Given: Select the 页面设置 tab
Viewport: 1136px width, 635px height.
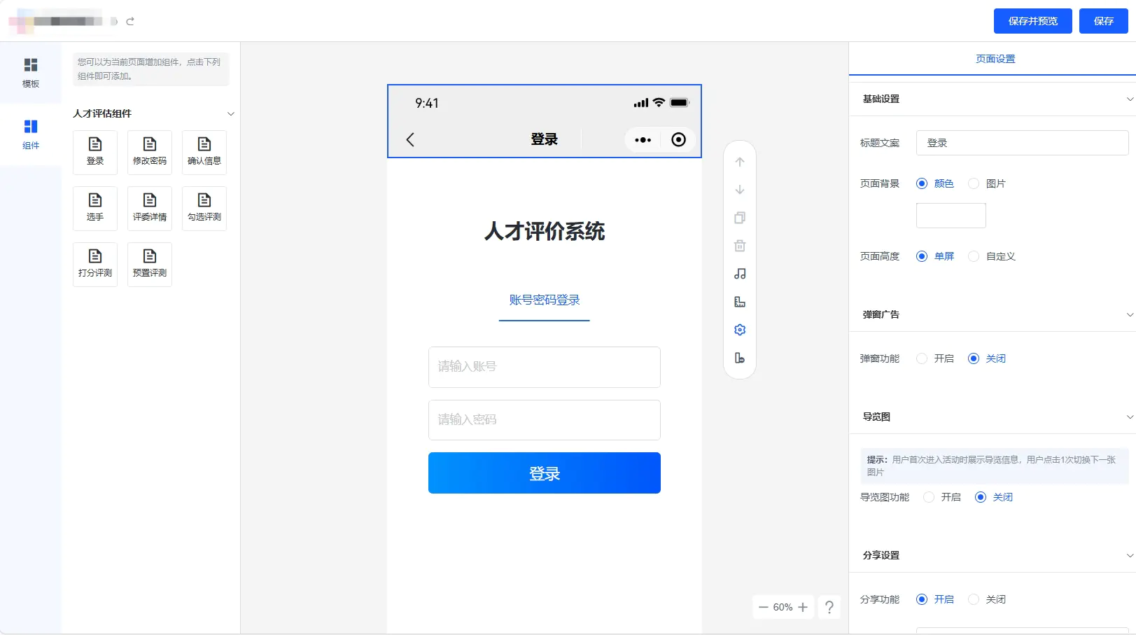Looking at the screenshot, I should [995, 59].
